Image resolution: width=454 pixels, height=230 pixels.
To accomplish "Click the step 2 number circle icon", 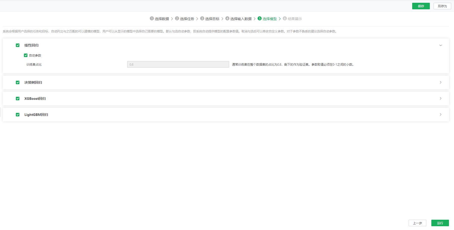I will 177,18.
